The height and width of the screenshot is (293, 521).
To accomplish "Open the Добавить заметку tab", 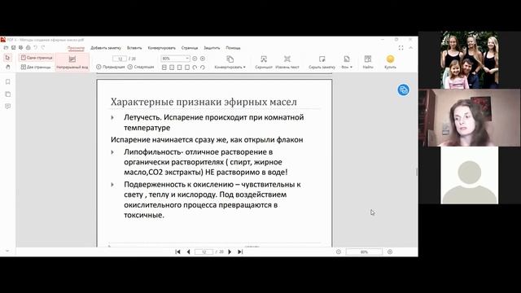I will tap(106, 48).
